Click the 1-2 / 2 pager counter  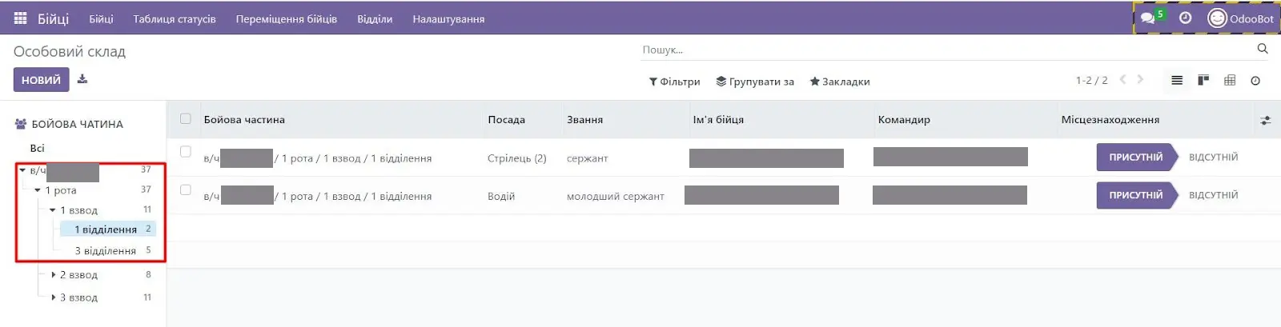point(1091,80)
